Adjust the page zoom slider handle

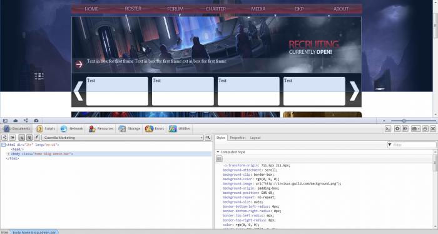click(404, 121)
